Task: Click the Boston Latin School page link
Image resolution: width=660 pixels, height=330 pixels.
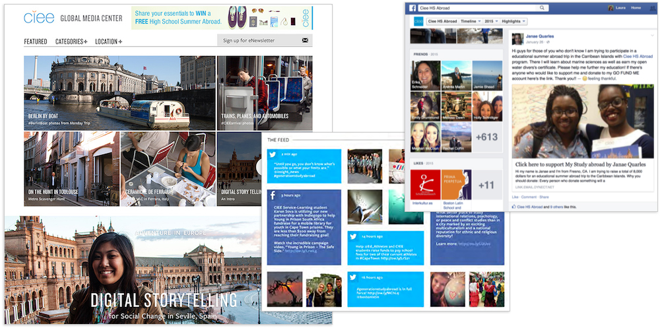Action: pyautogui.click(x=454, y=205)
